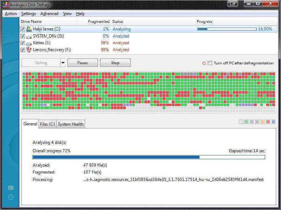Click the 107 file(s) fragmented value

(x=92, y=172)
